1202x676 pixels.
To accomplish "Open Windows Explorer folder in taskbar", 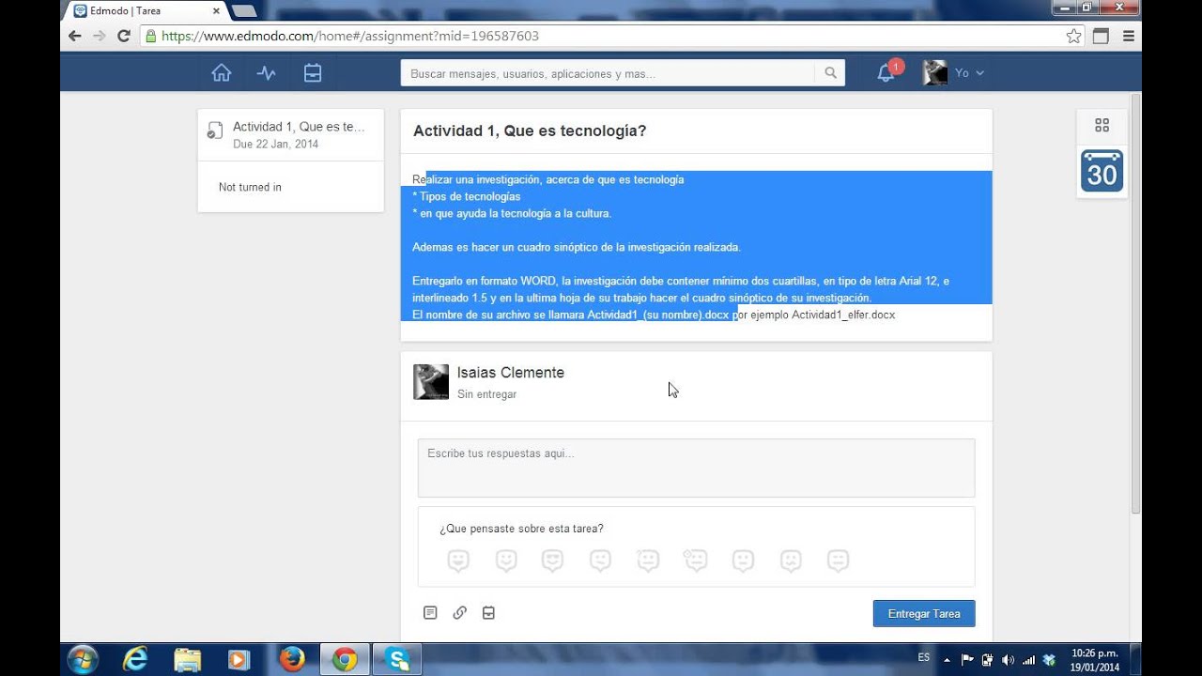I will click(x=188, y=660).
